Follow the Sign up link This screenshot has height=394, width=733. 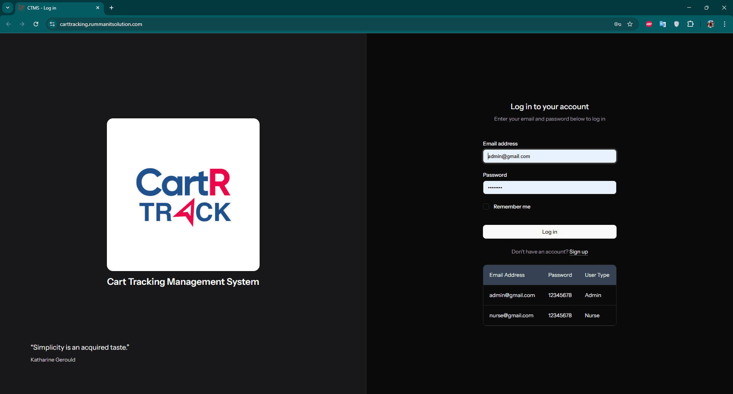click(578, 252)
